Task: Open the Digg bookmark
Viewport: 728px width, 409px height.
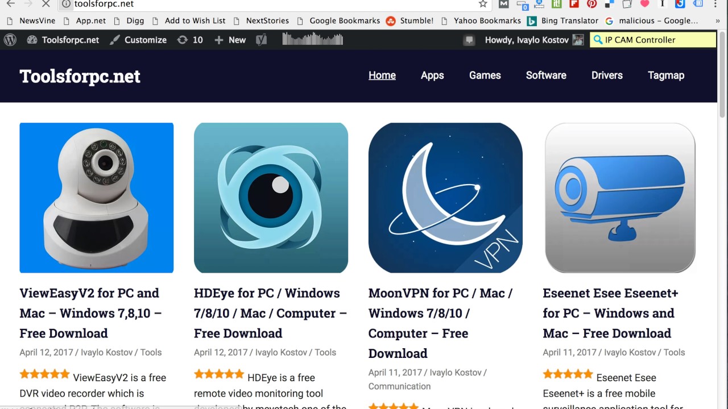Action: 129,20
